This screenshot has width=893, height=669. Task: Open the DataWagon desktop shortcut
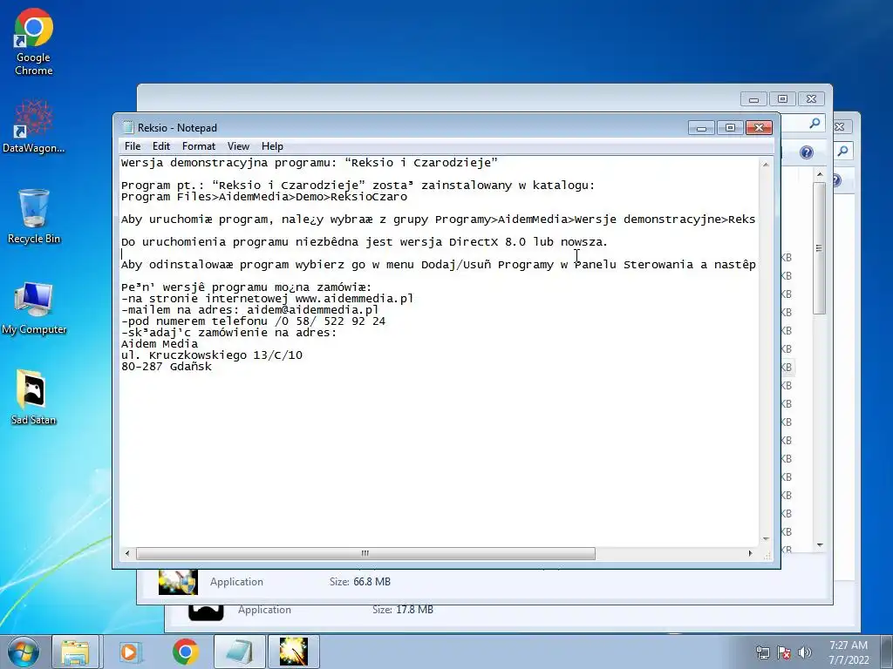pos(34,126)
